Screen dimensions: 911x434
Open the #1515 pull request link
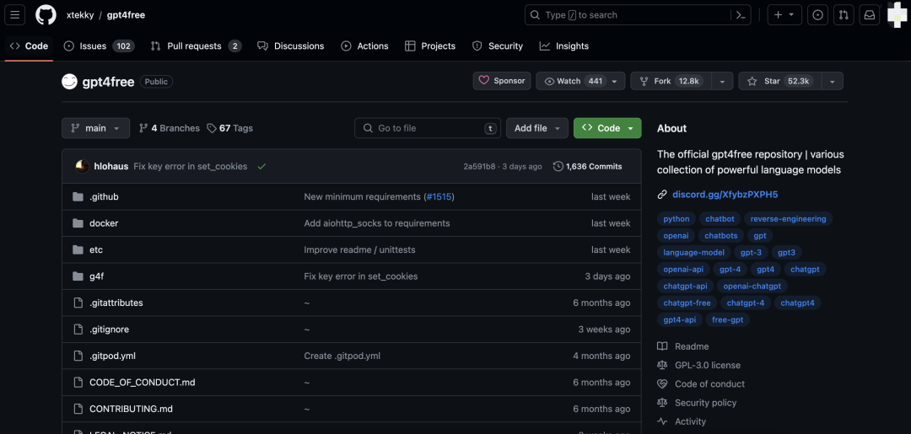[x=439, y=196]
